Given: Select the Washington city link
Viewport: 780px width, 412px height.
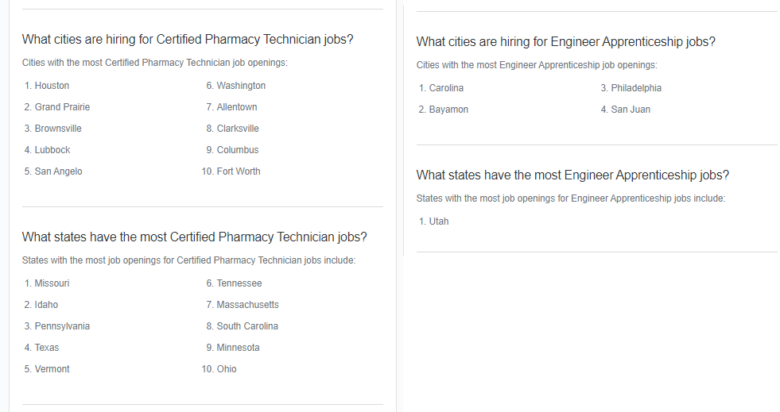Looking at the screenshot, I should (241, 86).
